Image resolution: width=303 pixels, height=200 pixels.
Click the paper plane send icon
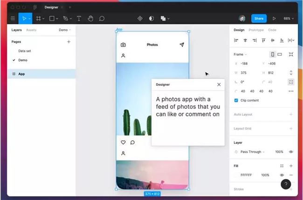(x=182, y=45)
